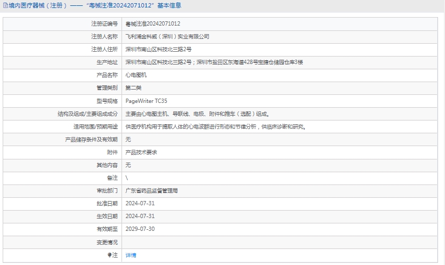Select approving department 广东省药品监督管理局

(151, 190)
